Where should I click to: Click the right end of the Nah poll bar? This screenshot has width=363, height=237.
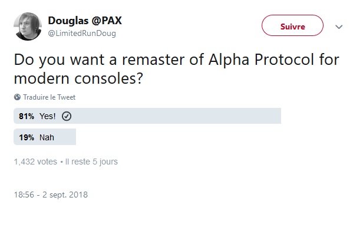pos(73,137)
